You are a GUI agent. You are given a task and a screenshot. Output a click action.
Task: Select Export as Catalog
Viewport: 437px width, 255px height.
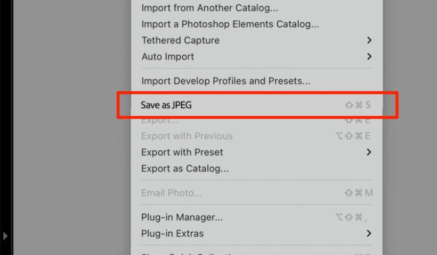coord(184,169)
